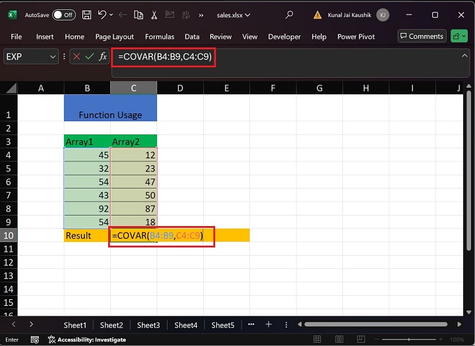Click the Insert Function fx icon
This screenshot has height=346, width=475.
pyautogui.click(x=103, y=56)
